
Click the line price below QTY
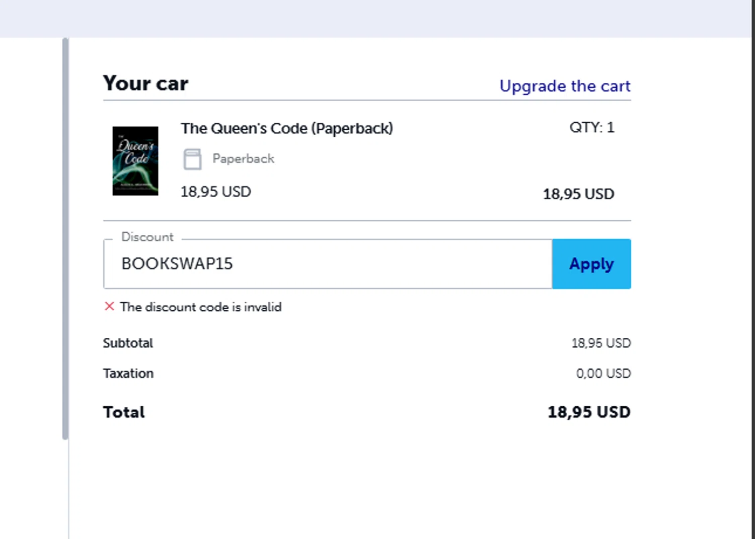click(x=578, y=194)
